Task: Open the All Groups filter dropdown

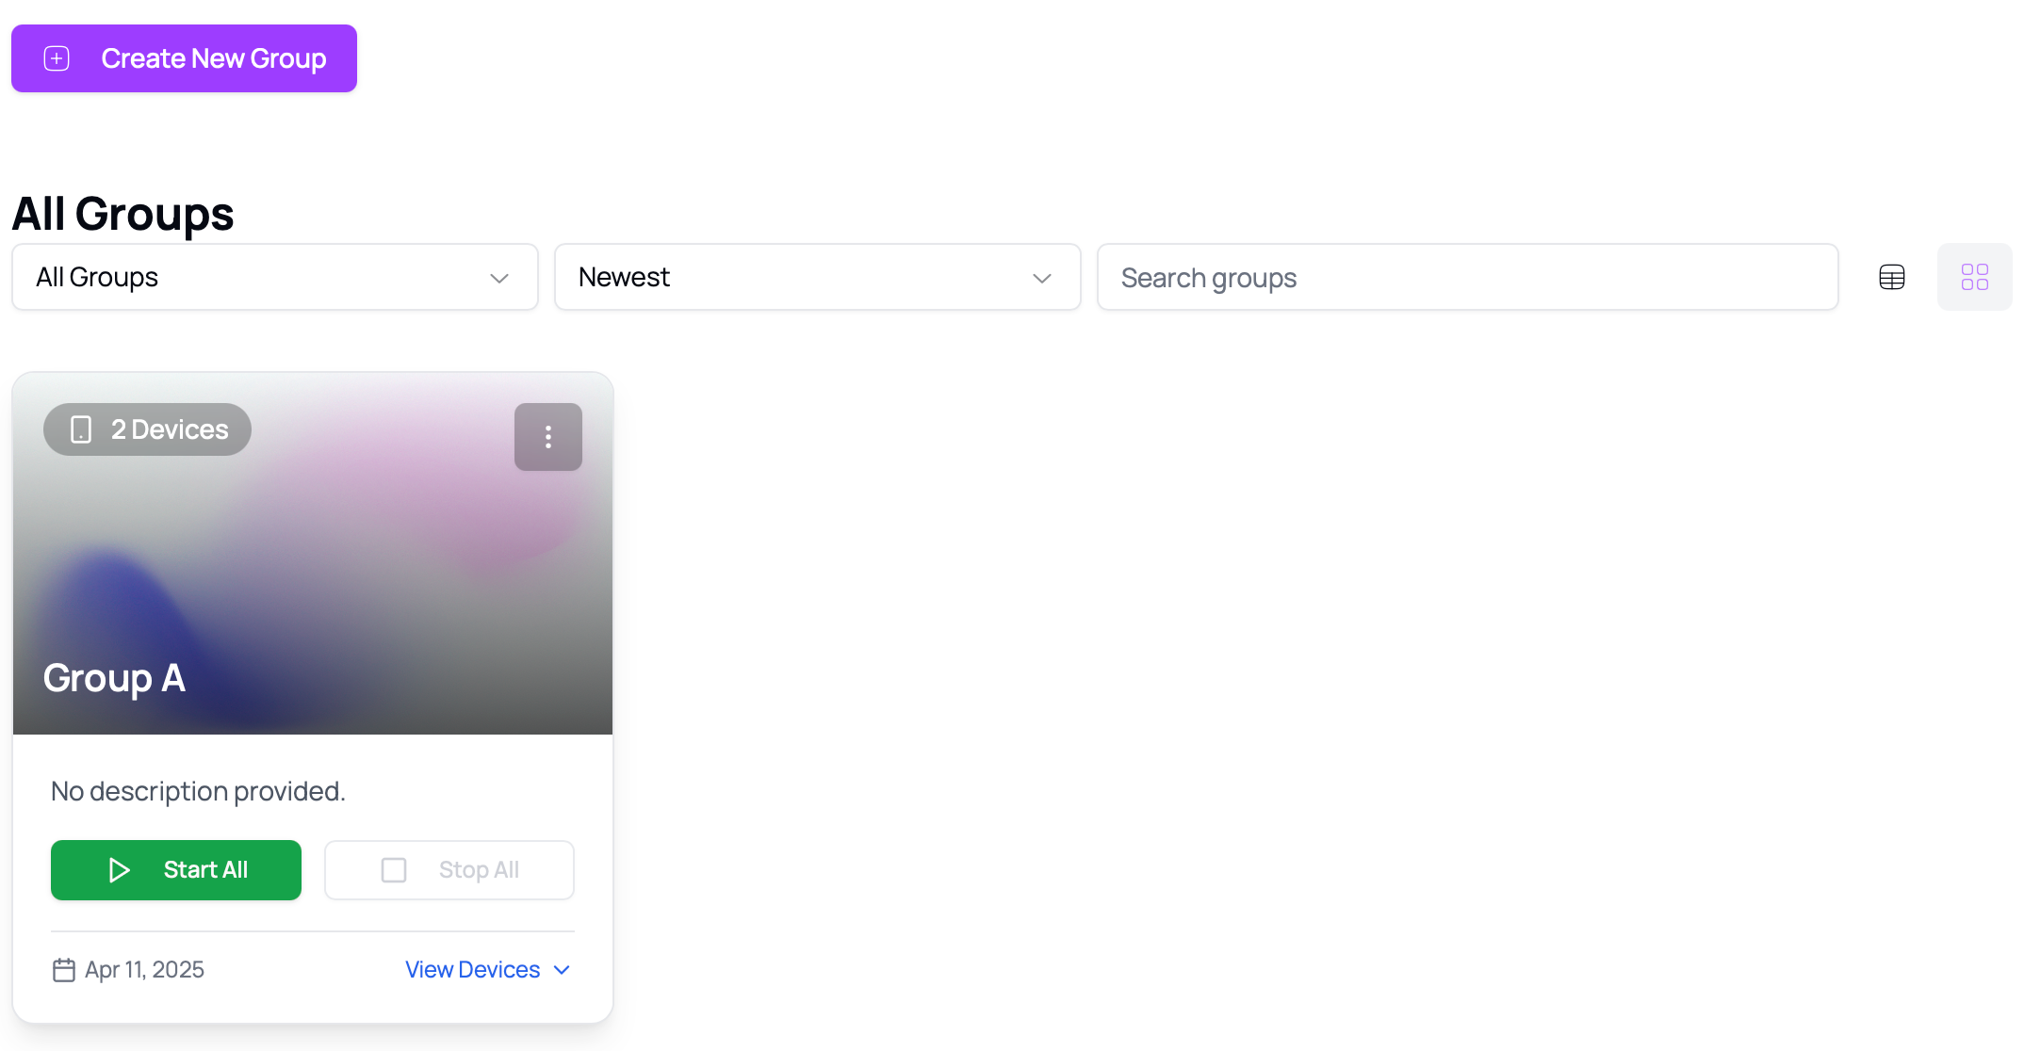Action: [274, 277]
